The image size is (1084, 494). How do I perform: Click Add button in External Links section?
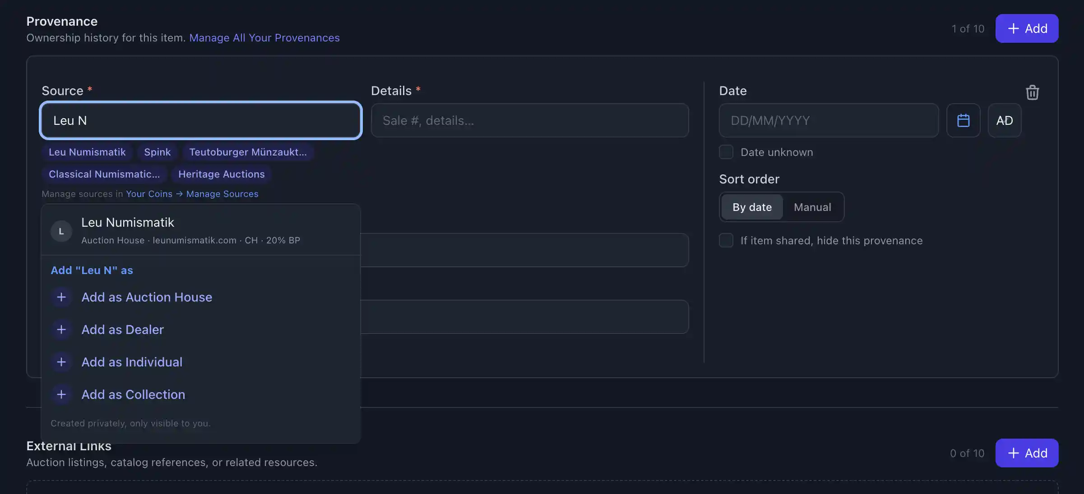tap(1027, 453)
